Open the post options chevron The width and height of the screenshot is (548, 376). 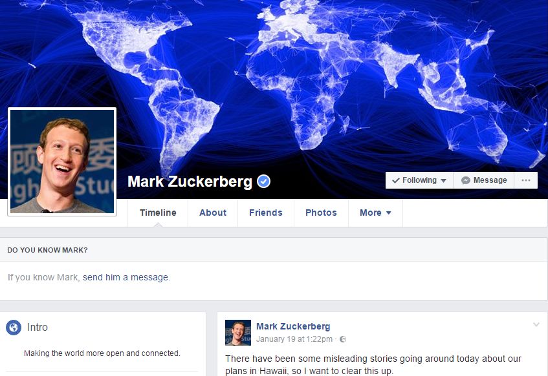pyautogui.click(x=536, y=325)
